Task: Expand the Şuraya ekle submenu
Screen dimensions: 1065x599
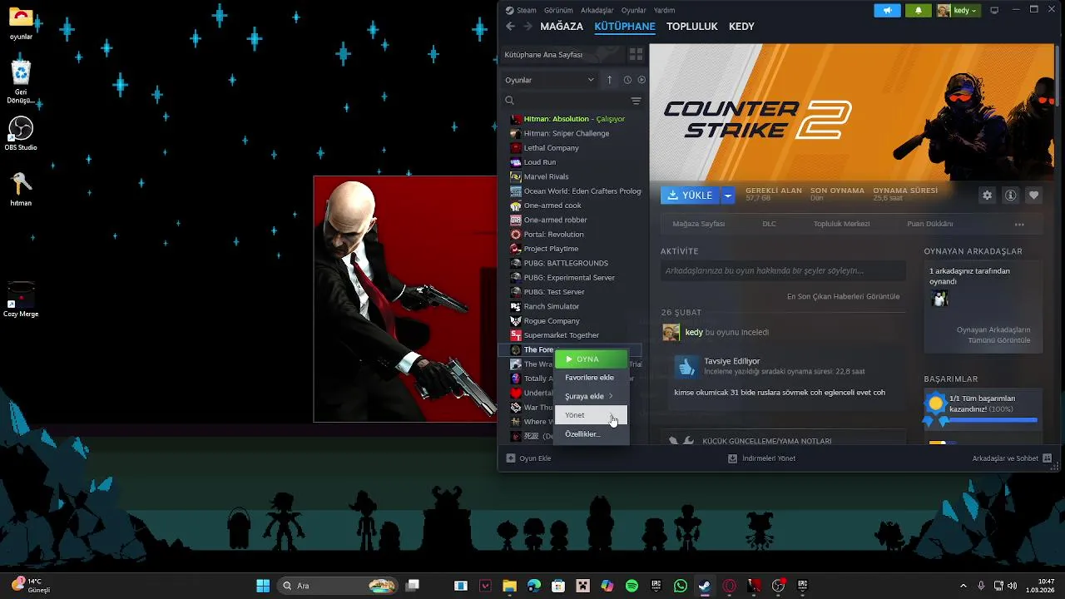Action: (x=592, y=396)
